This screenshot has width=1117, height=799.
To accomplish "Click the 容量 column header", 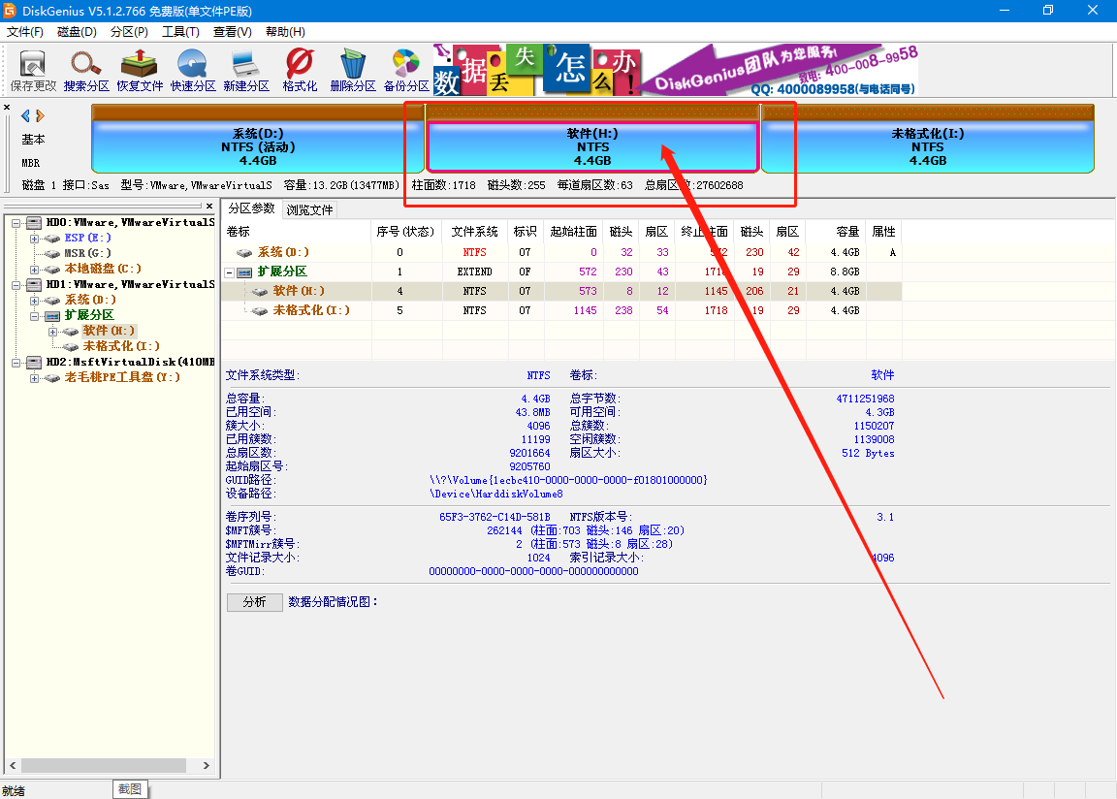I will (836, 232).
